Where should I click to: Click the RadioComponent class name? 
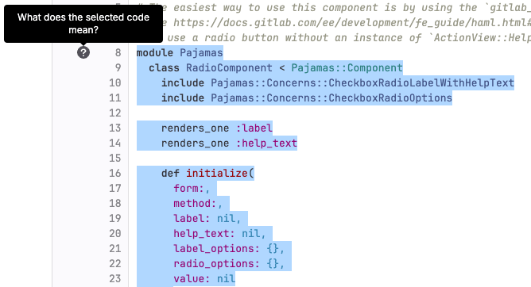coord(229,68)
